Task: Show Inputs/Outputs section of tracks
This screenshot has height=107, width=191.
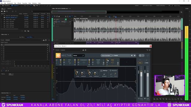Action: pyautogui.click(x=53, y=16)
